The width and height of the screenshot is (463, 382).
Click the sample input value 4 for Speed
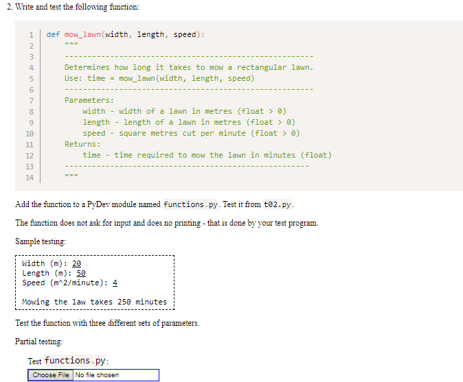click(115, 283)
